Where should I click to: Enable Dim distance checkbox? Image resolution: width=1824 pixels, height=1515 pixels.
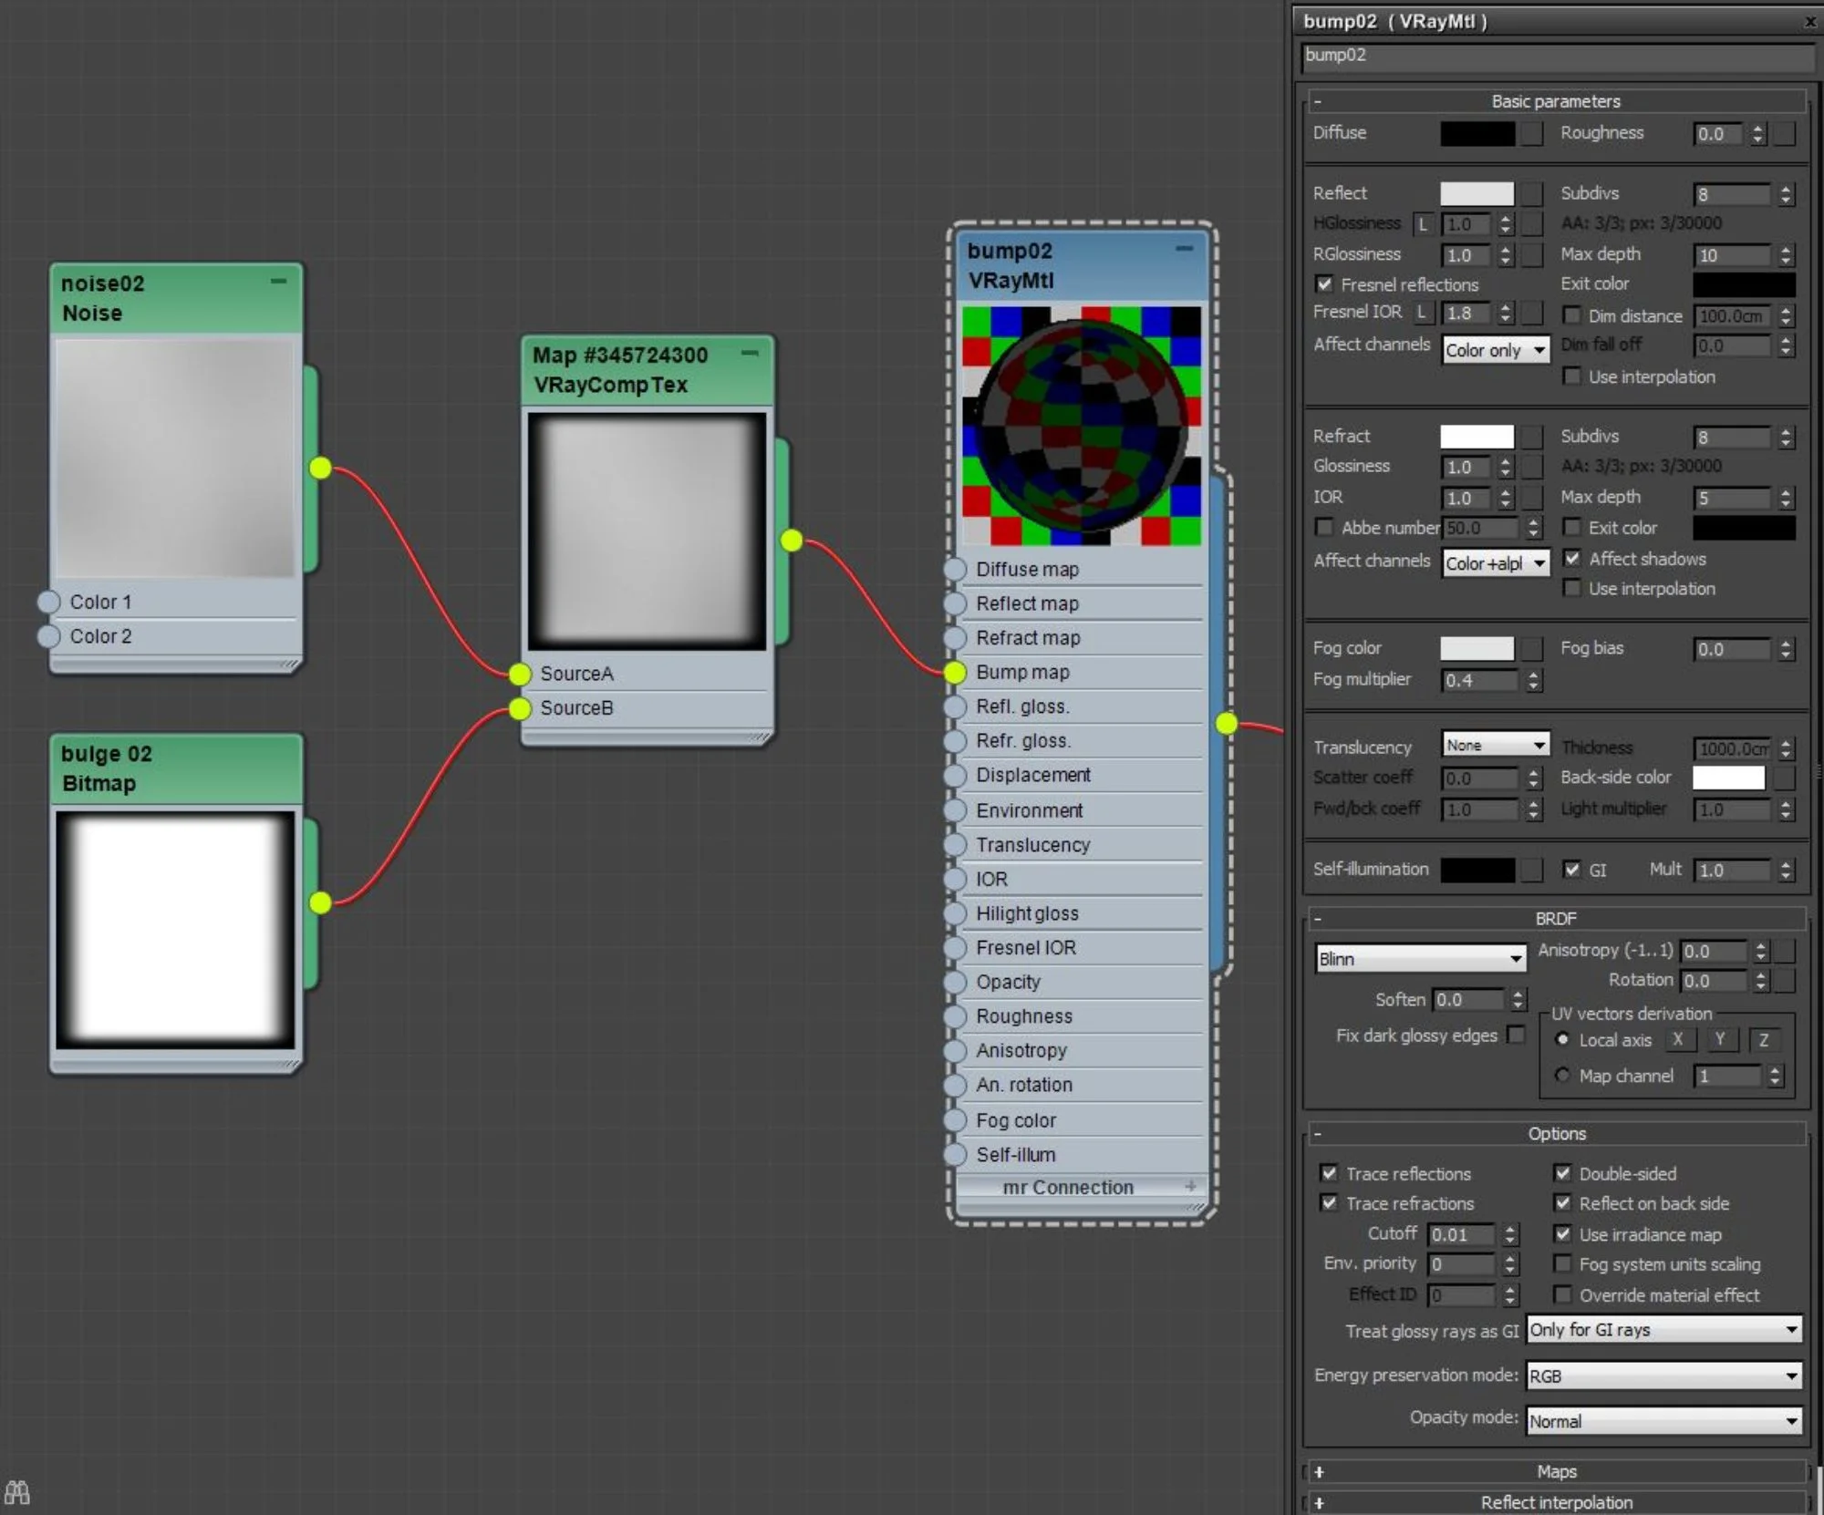pos(1571,315)
